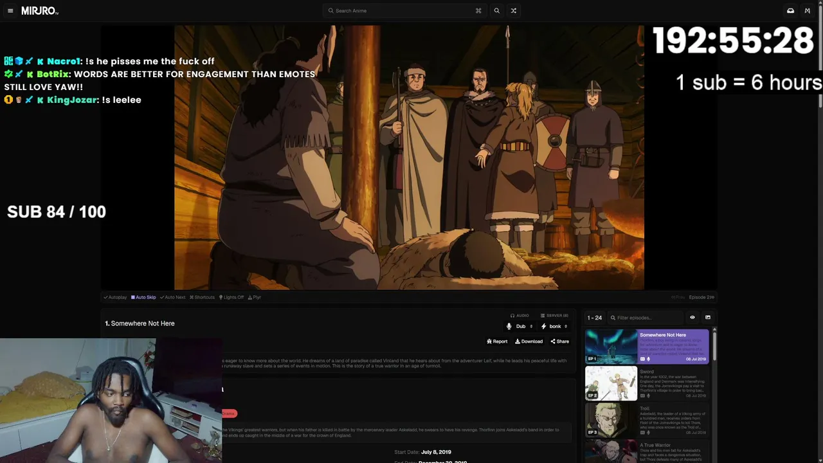
Task: Click the microphone dub icon on Somewhere Not Here card
Action: (x=648, y=359)
